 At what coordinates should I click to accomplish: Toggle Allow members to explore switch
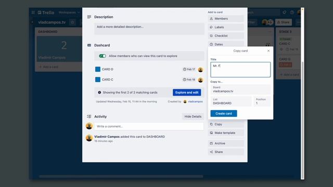pyautogui.click(x=103, y=56)
